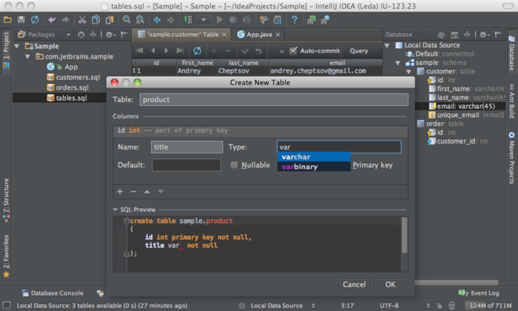Image resolution: width=518 pixels, height=311 pixels.
Task: Toggle the Auto-commit checkbox
Action: coord(294,51)
